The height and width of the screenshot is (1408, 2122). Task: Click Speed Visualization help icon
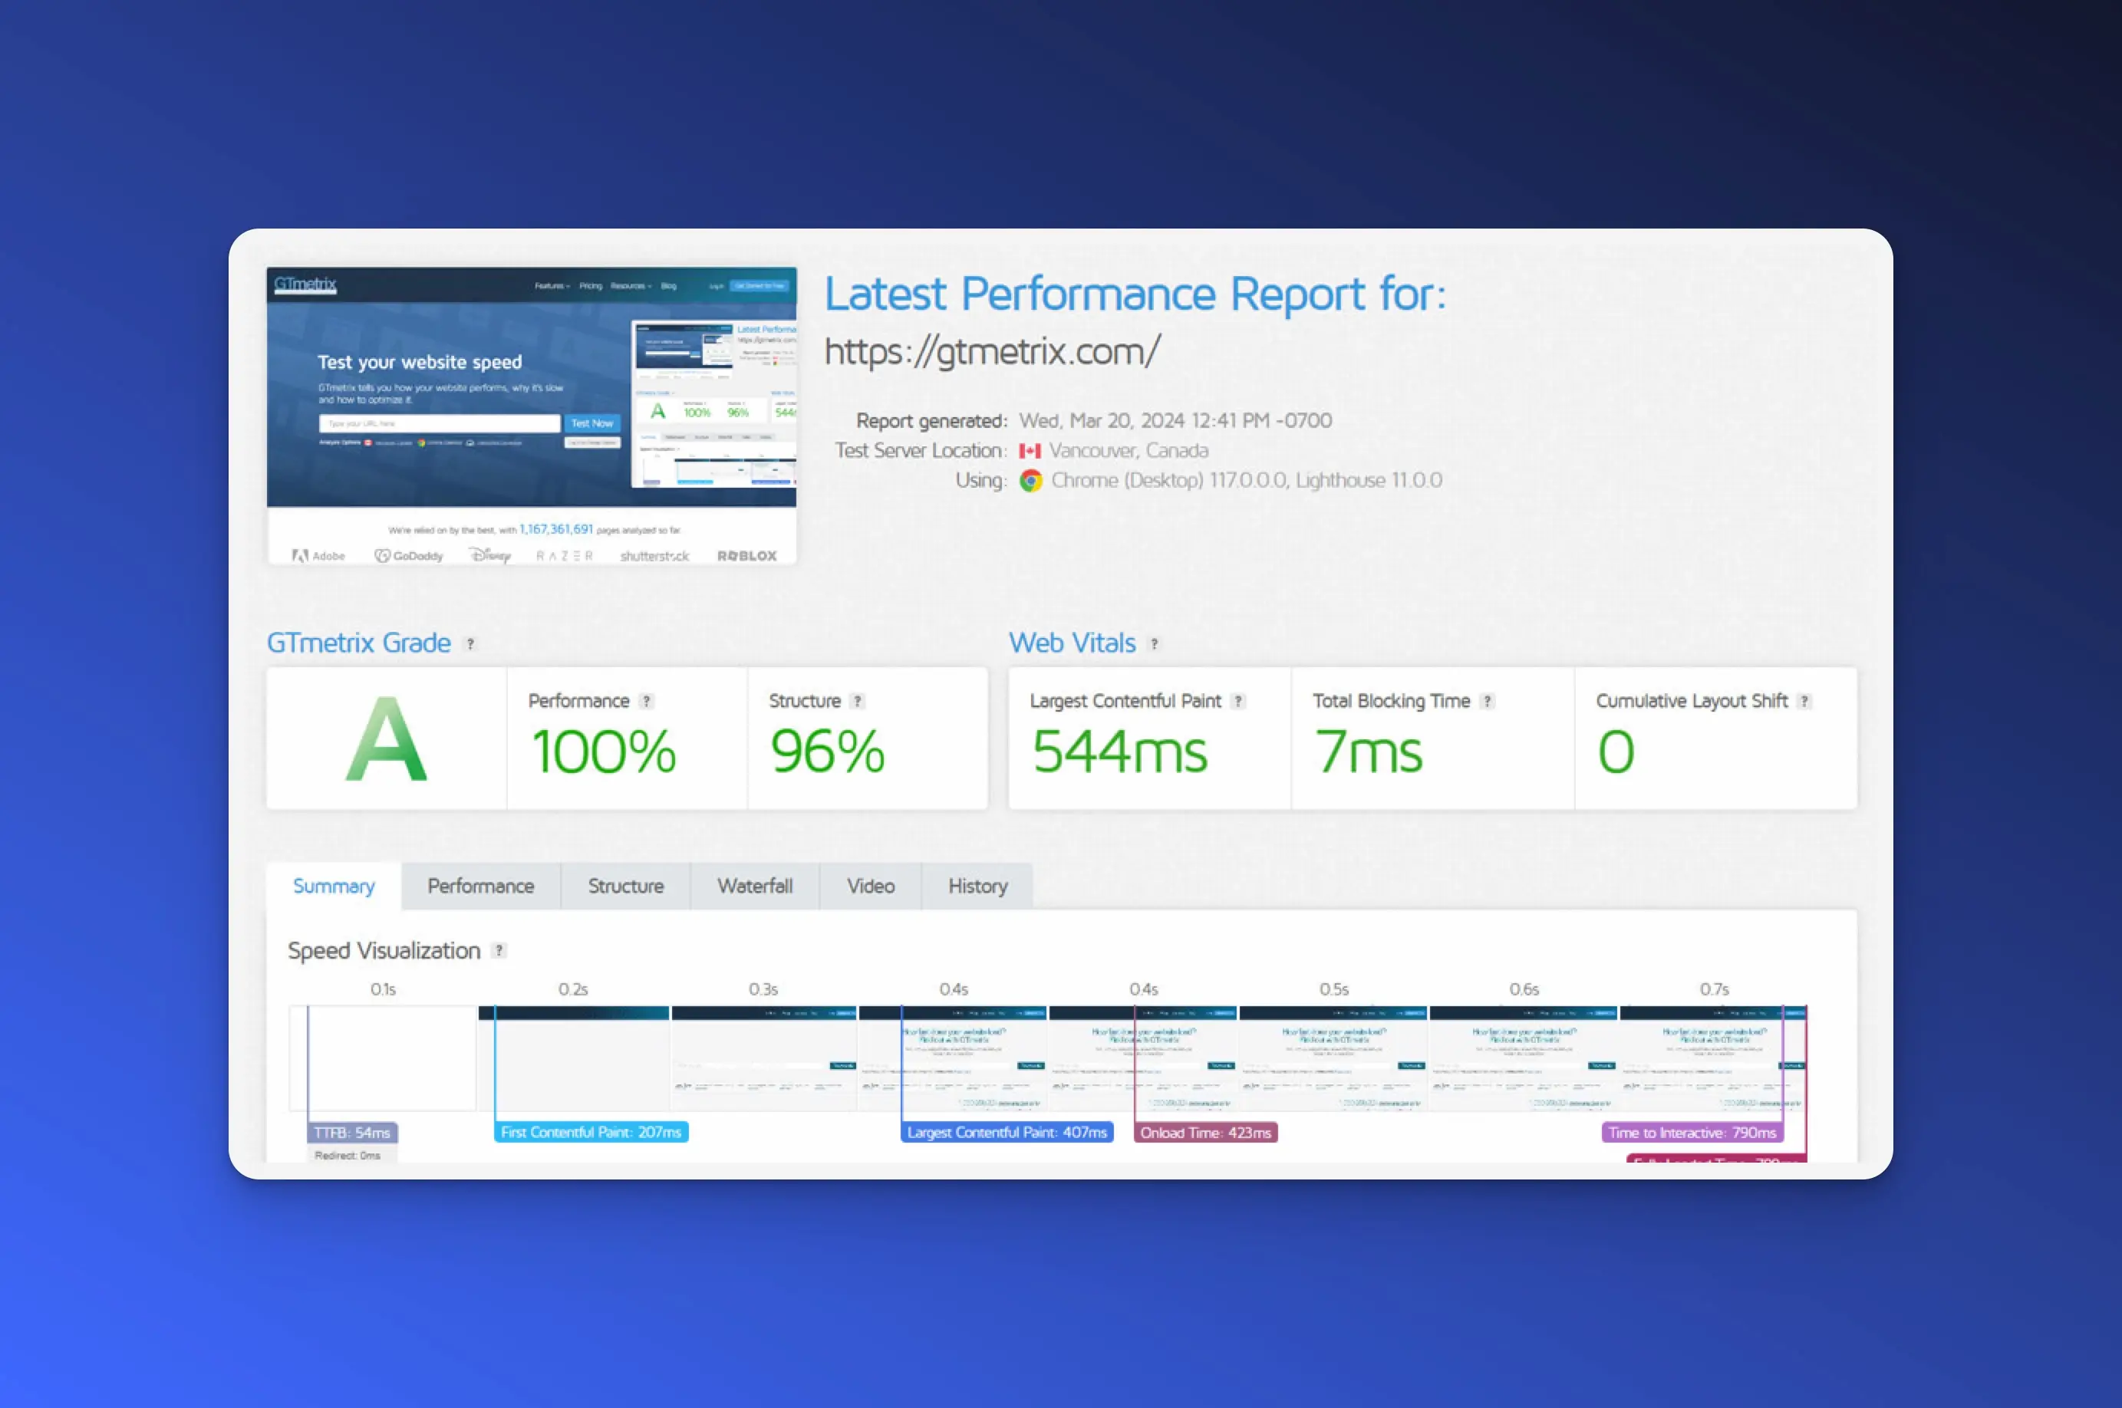click(499, 951)
